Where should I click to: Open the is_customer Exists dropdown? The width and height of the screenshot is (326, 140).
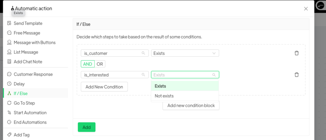[x=185, y=53]
